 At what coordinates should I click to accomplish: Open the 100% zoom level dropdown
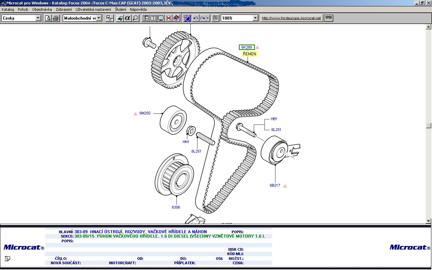pos(255,18)
